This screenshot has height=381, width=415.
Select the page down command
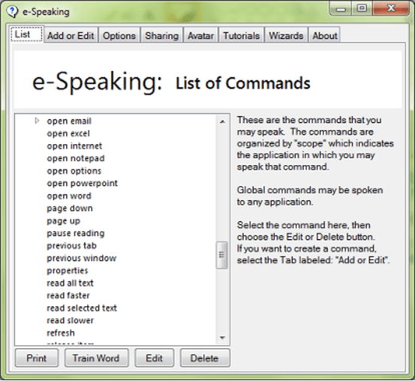coord(70,208)
